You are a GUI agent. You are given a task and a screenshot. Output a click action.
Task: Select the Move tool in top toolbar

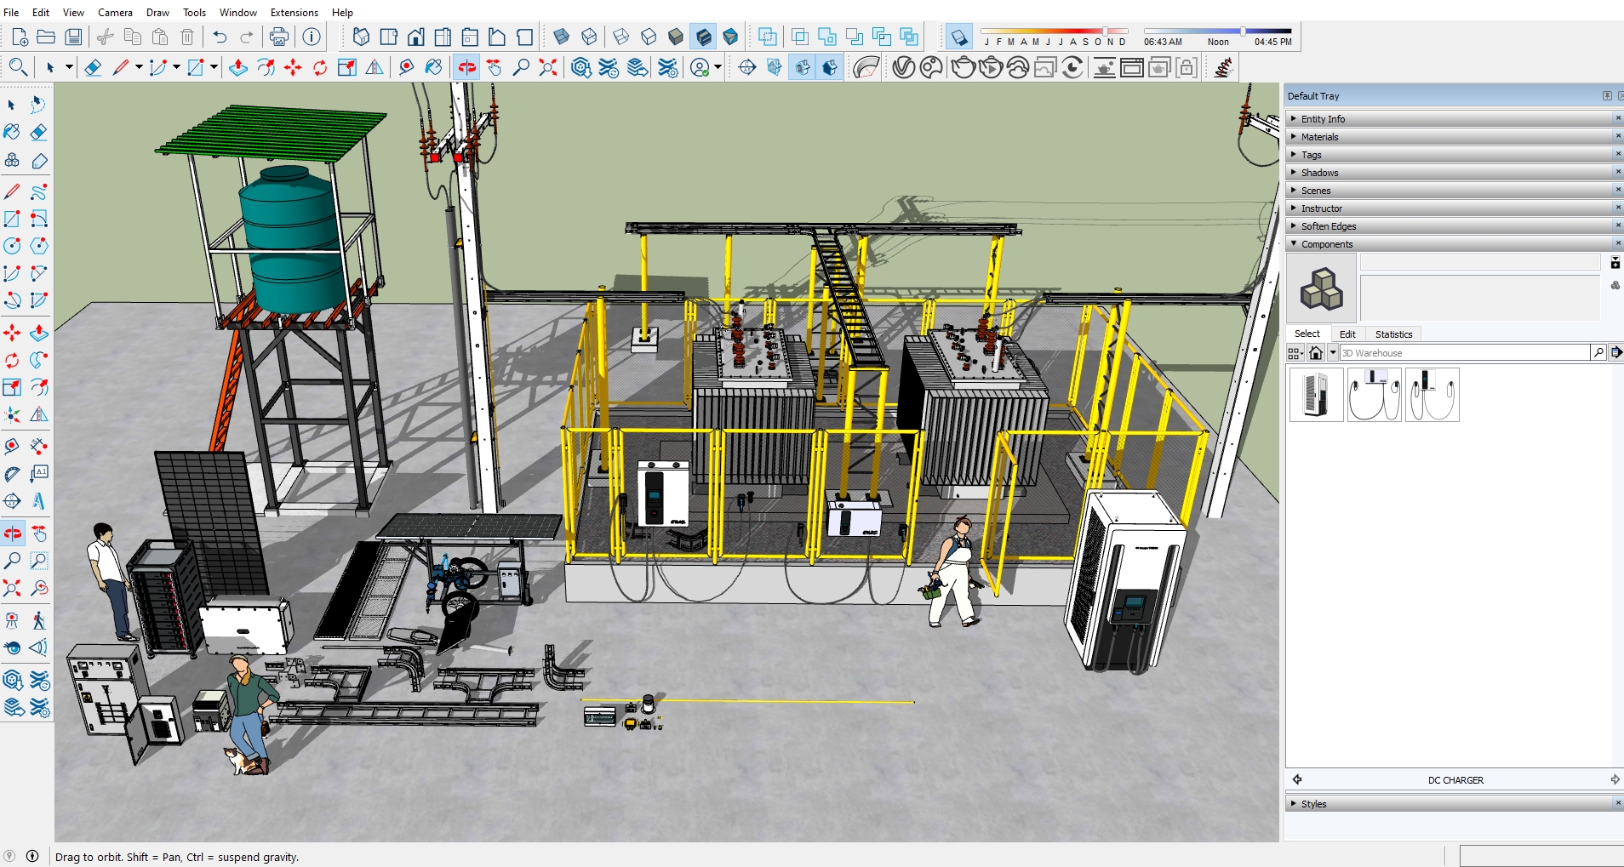293,67
